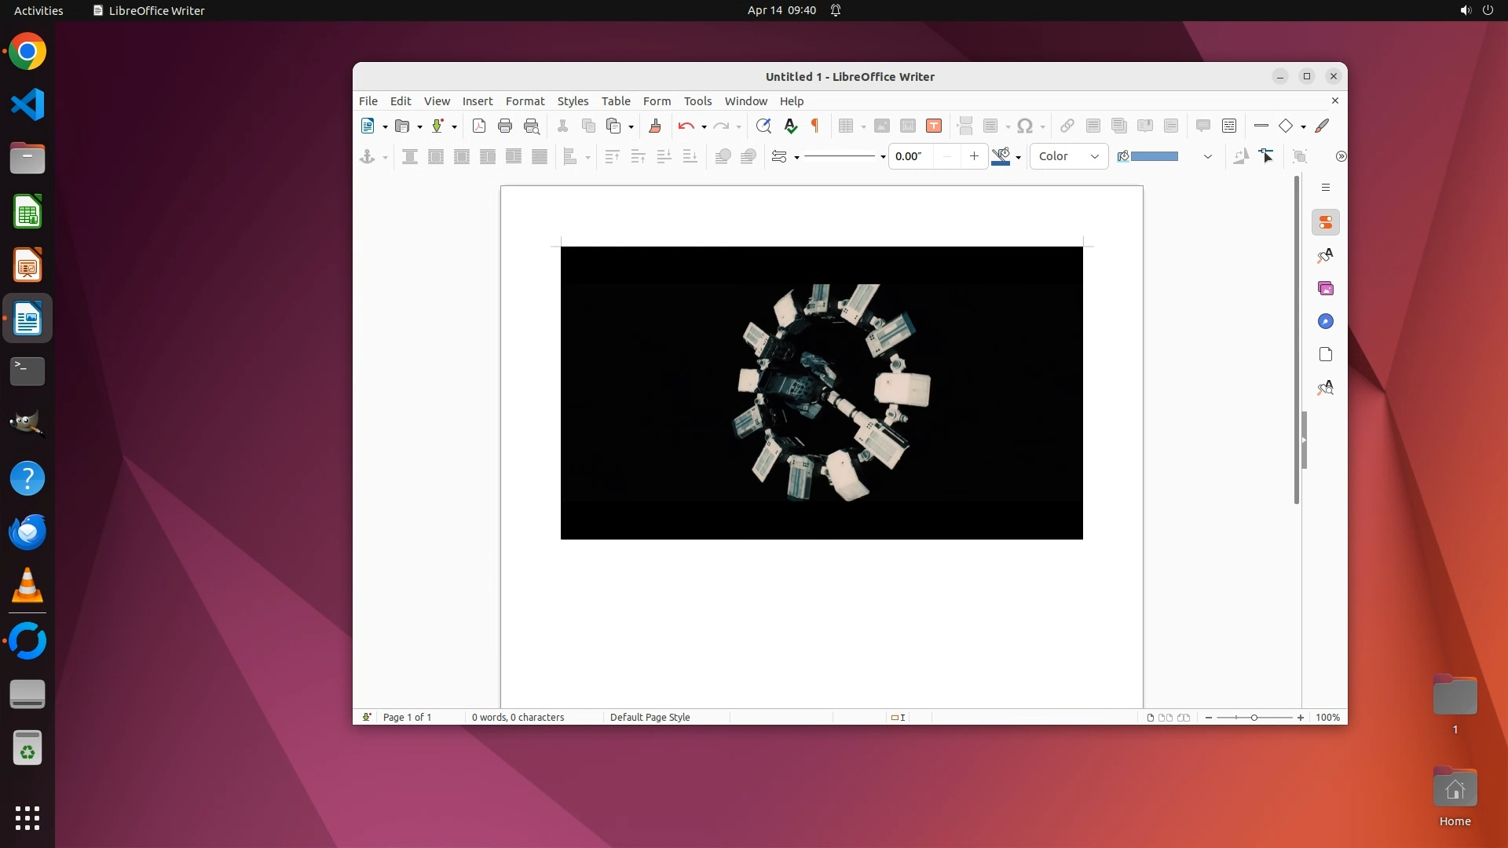1508x848 pixels.
Task: Open the Insert menu
Action: tap(478, 101)
